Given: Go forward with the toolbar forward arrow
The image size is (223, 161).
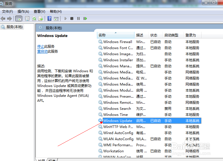Looking at the screenshot, I should coord(10,18).
